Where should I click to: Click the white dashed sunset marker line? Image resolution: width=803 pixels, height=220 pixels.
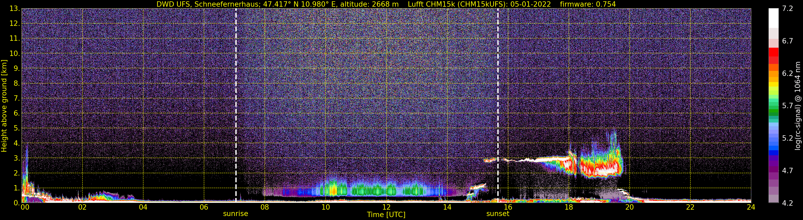click(x=498, y=106)
